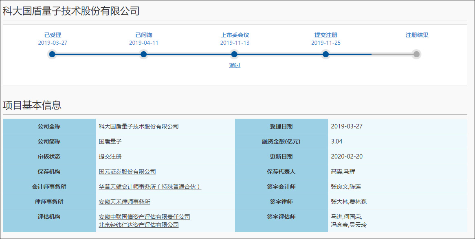Click the 更新日期 value 2020-02-20

(346, 157)
